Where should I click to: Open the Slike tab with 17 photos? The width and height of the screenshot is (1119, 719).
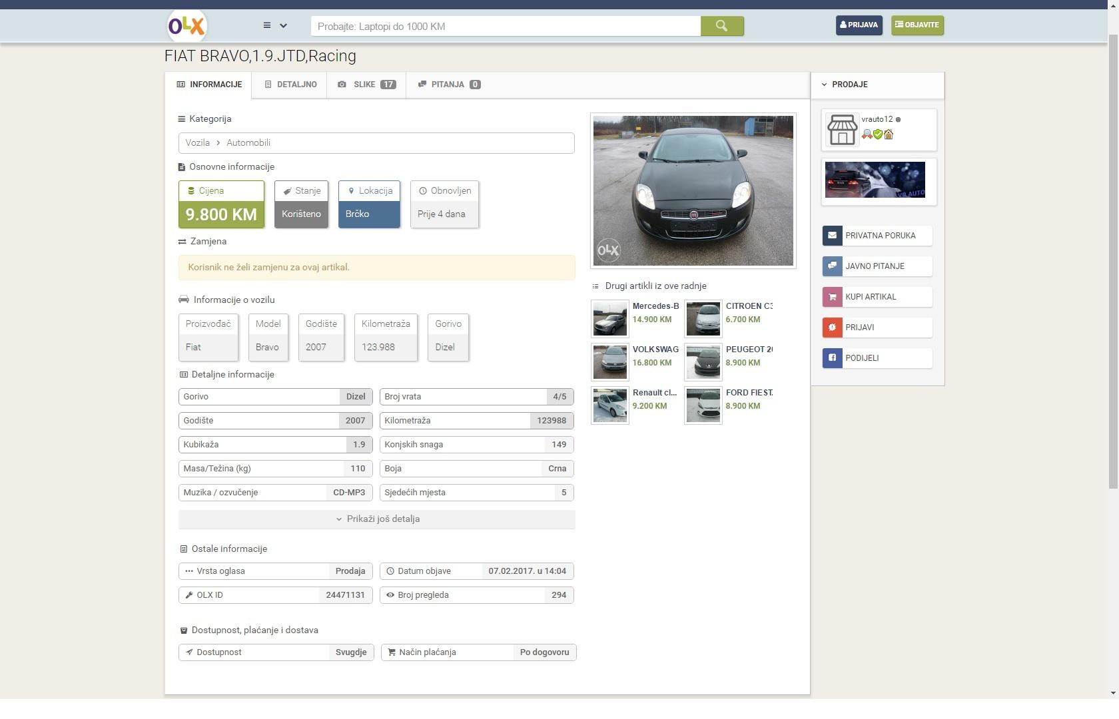(x=366, y=85)
